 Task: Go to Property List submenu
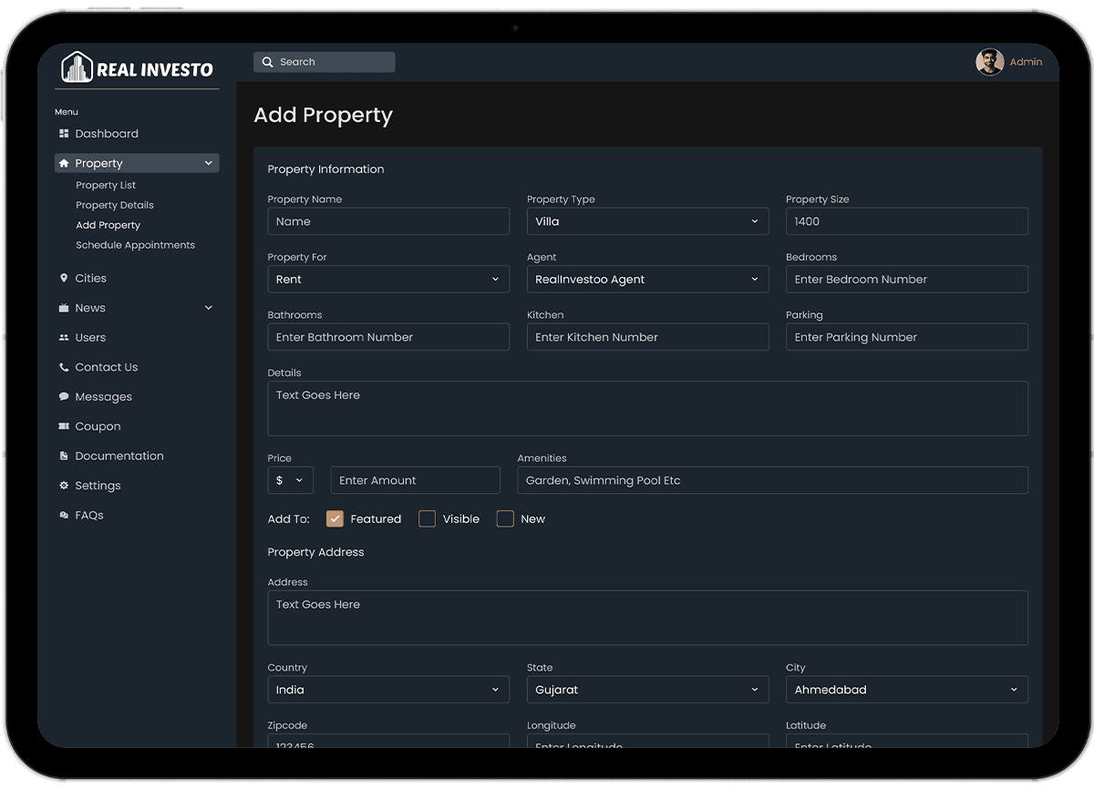point(106,185)
